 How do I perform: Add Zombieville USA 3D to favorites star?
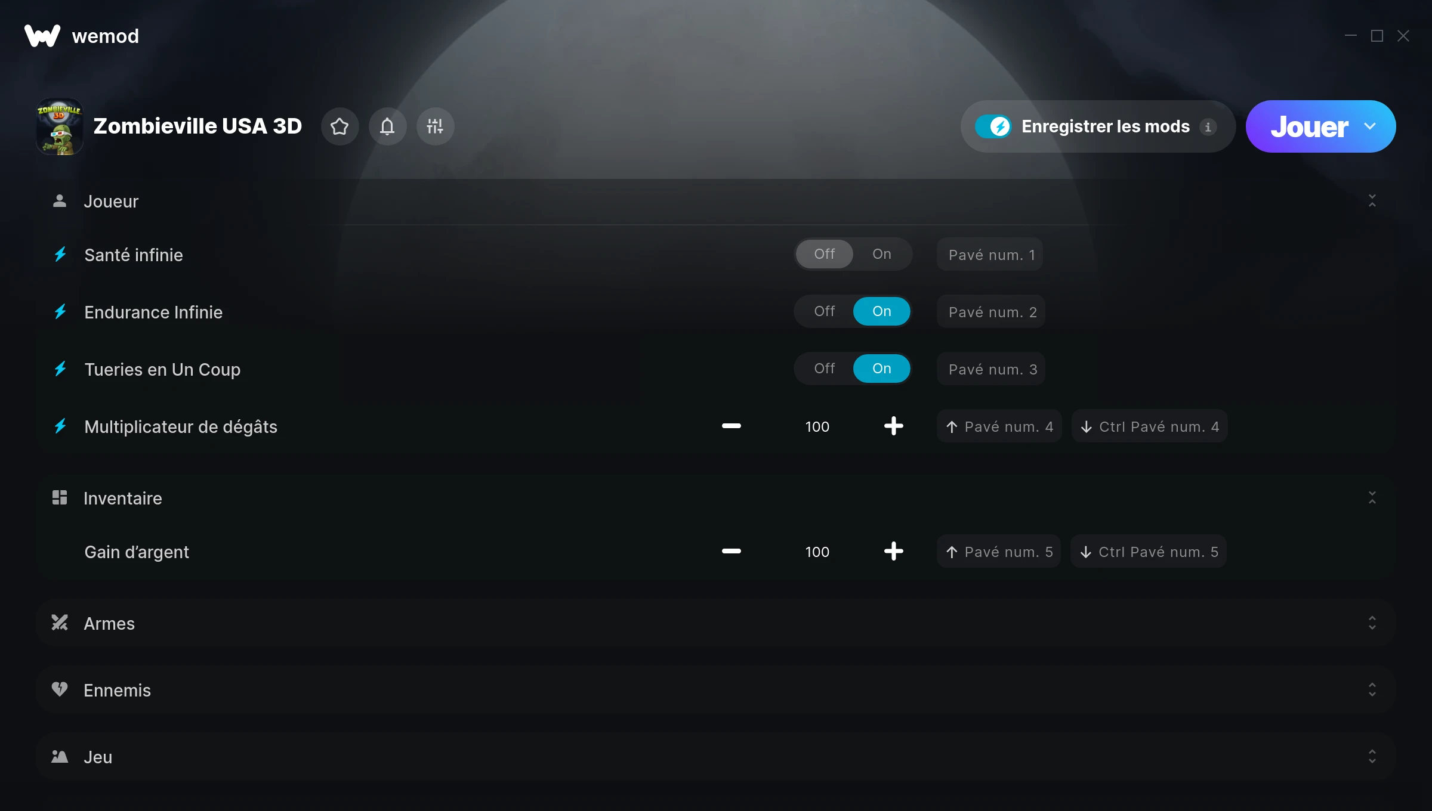coord(340,126)
